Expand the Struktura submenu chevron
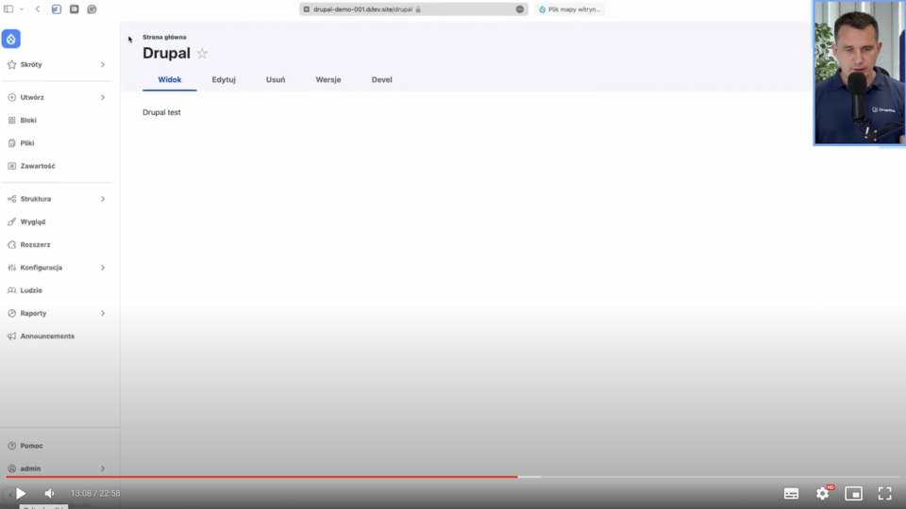 click(103, 199)
